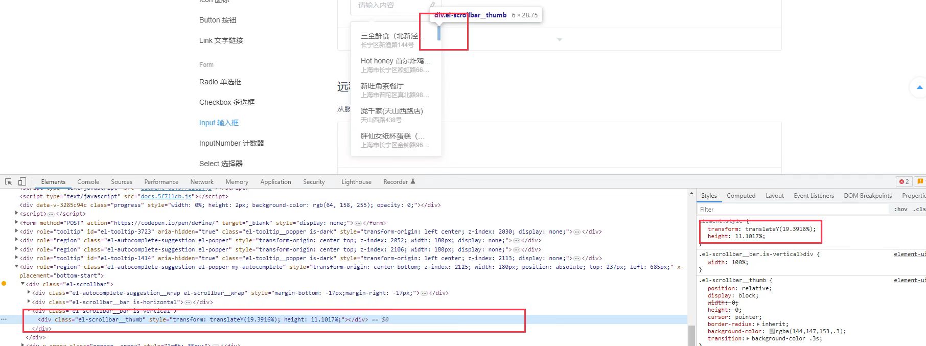The width and height of the screenshot is (926, 346).
Task: Switch to the Computed pane tab
Action: pyautogui.click(x=741, y=196)
